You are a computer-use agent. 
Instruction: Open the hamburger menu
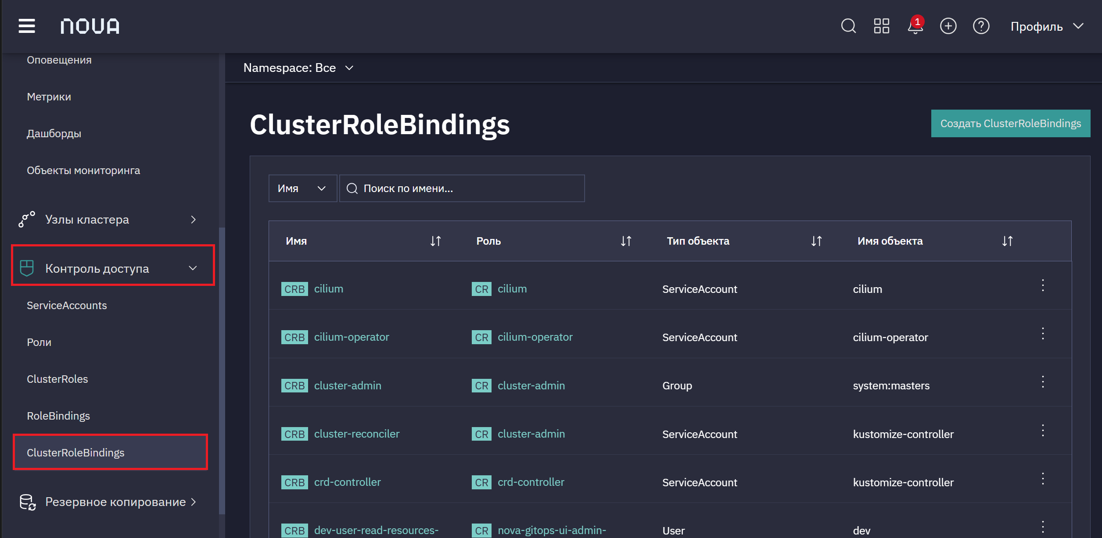(27, 26)
